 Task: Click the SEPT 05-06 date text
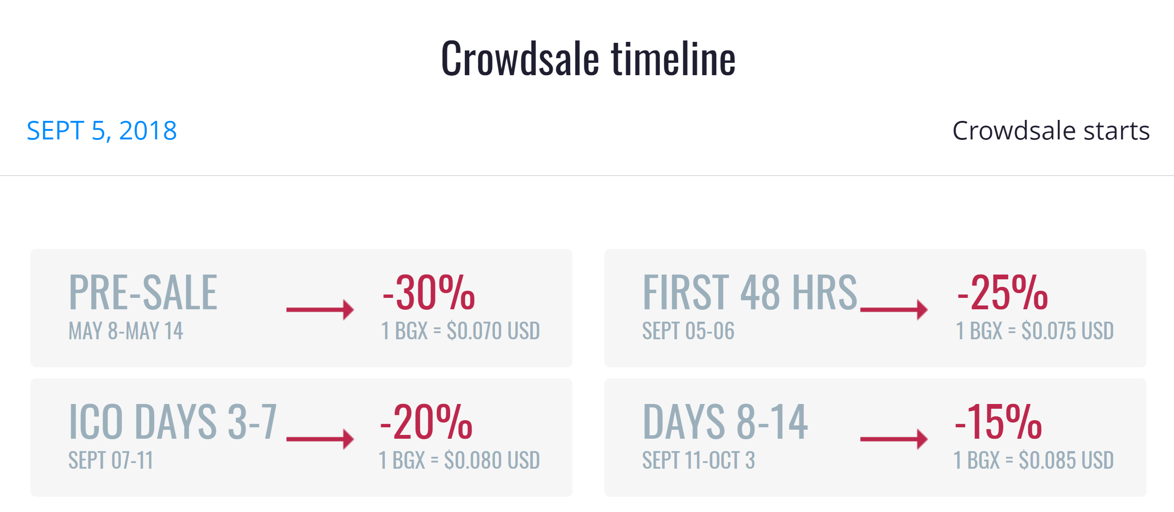[x=688, y=331]
